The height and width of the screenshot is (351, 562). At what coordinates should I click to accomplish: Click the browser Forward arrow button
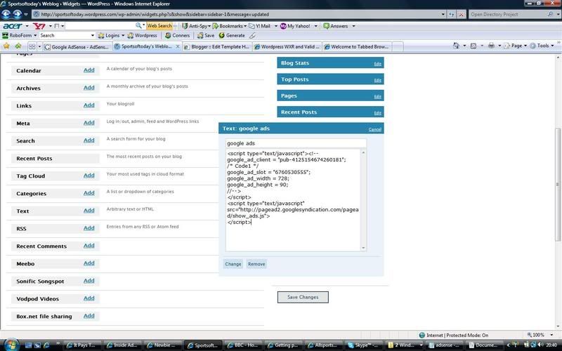pyautogui.click(x=17, y=14)
